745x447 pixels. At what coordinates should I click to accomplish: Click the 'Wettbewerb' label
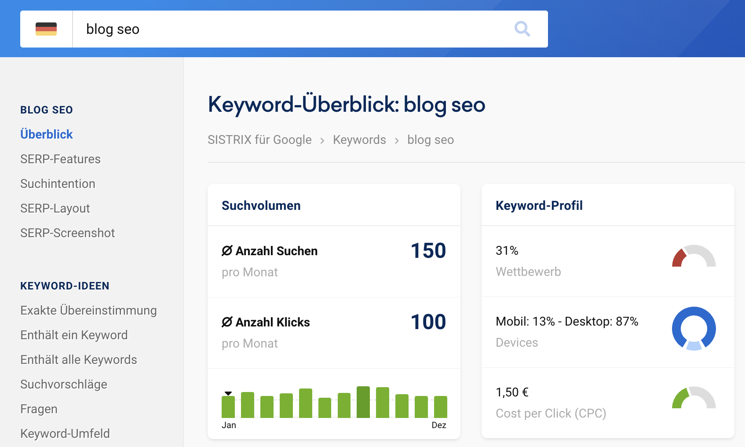click(528, 272)
